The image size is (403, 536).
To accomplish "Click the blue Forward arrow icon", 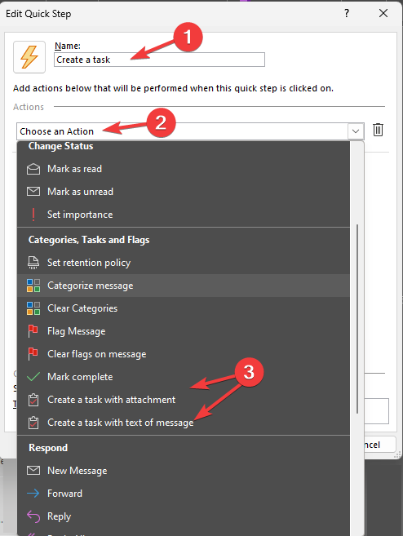I will (33, 494).
